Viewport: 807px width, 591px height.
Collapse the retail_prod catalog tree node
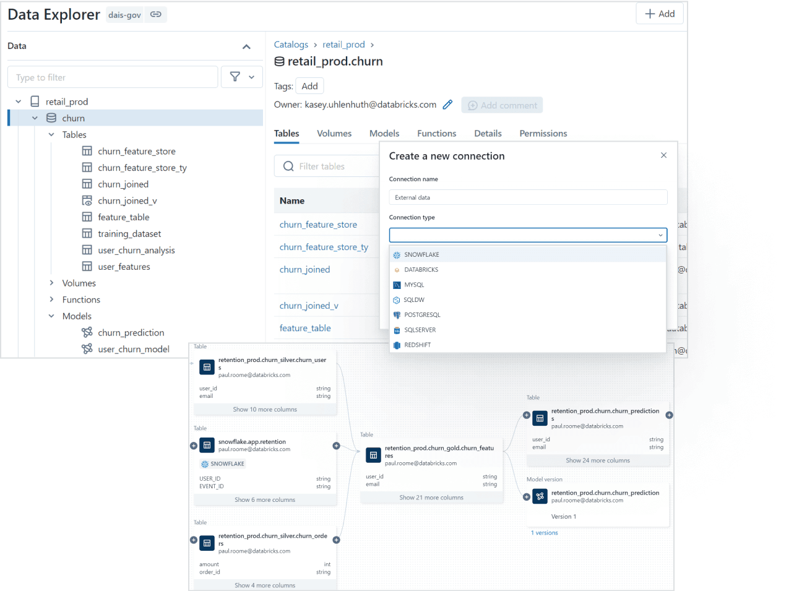click(19, 101)
